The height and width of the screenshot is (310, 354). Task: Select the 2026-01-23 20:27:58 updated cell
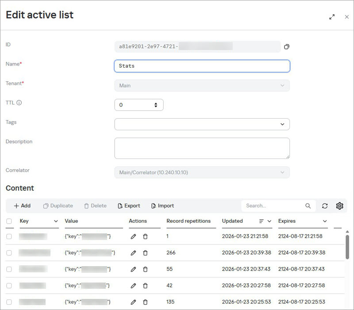[246, 286]
